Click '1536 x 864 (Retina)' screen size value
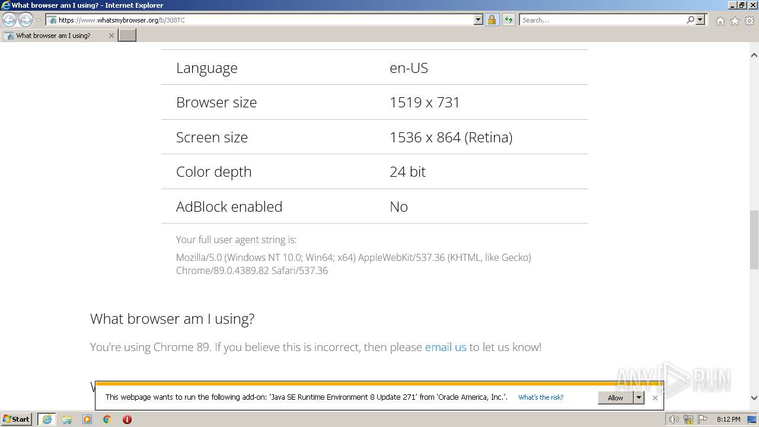Screen dimensions: 759x427 pyautogui.click(x=451, y=137)
